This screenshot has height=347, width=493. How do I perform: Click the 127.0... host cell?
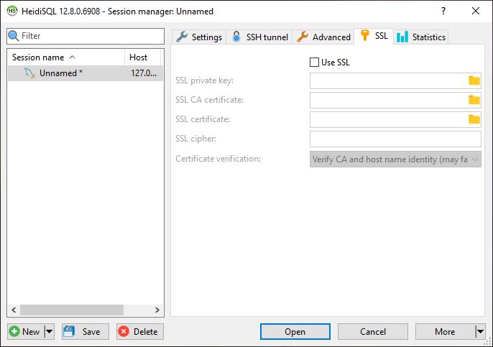click(144, 73)
